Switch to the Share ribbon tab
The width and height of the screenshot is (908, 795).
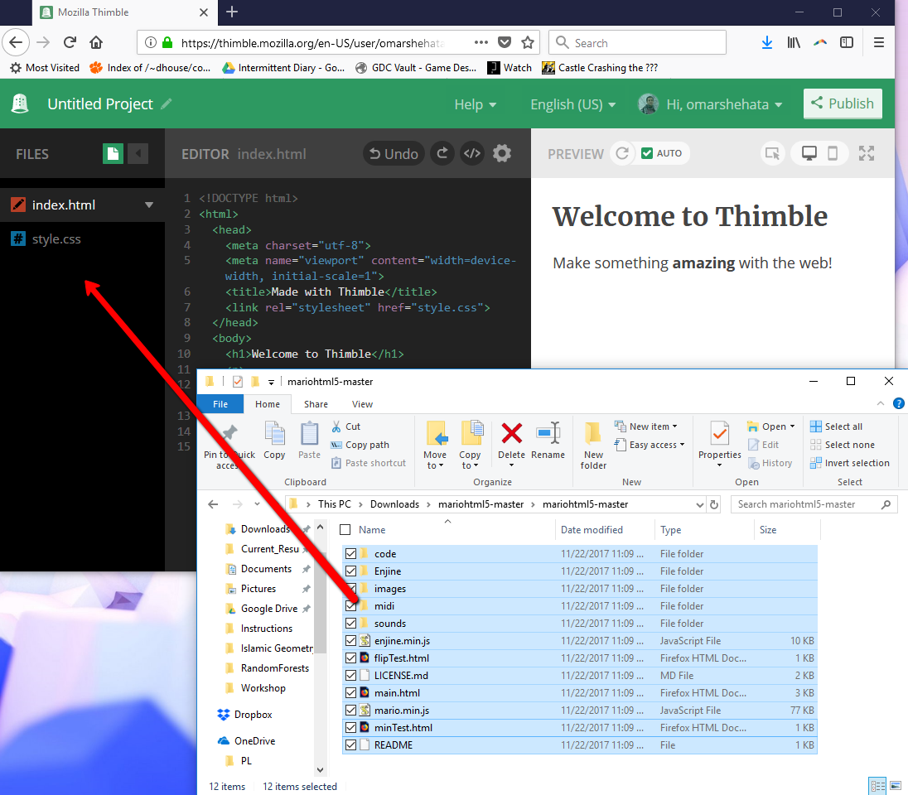316,404
